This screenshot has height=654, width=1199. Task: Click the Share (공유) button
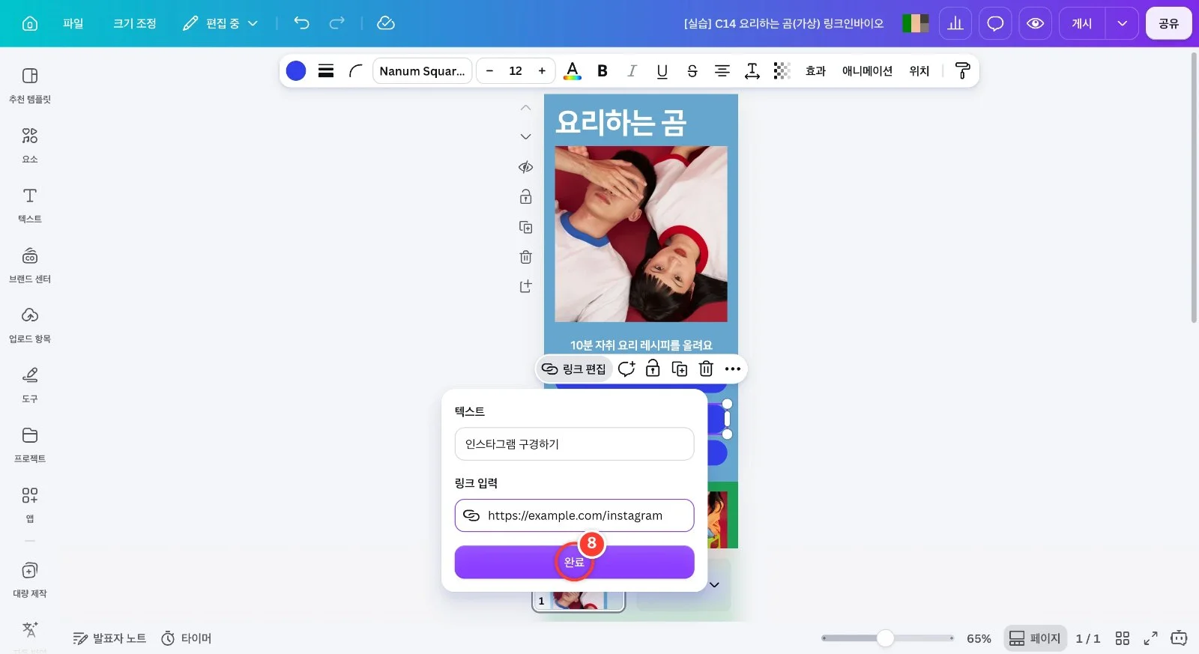pos(1169,23)
